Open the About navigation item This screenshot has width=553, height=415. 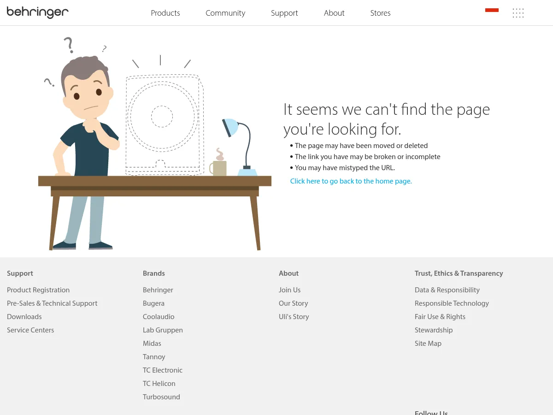334,13
